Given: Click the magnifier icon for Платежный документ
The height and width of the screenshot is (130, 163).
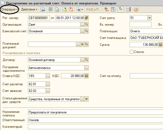Looking at the screenshot, I should click(x=86, y=44).
